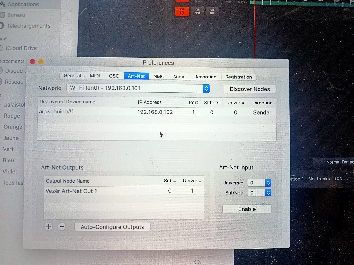Click the Direction column header
354x265 pixels.
pos(262,103)
